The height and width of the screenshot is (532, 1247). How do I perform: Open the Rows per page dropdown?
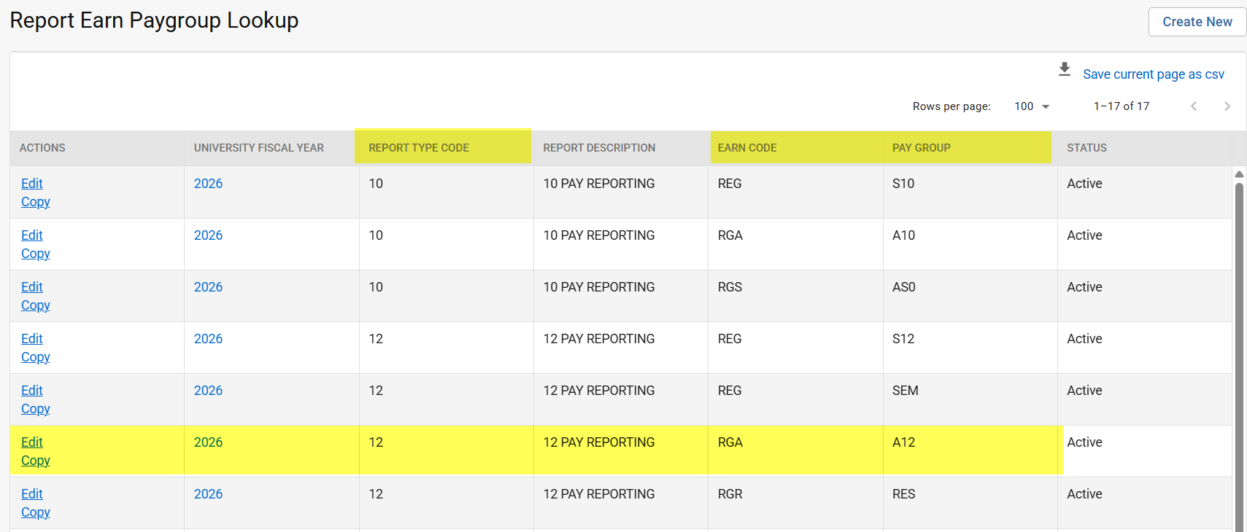pyautogui.click(x=1032, y=106)
